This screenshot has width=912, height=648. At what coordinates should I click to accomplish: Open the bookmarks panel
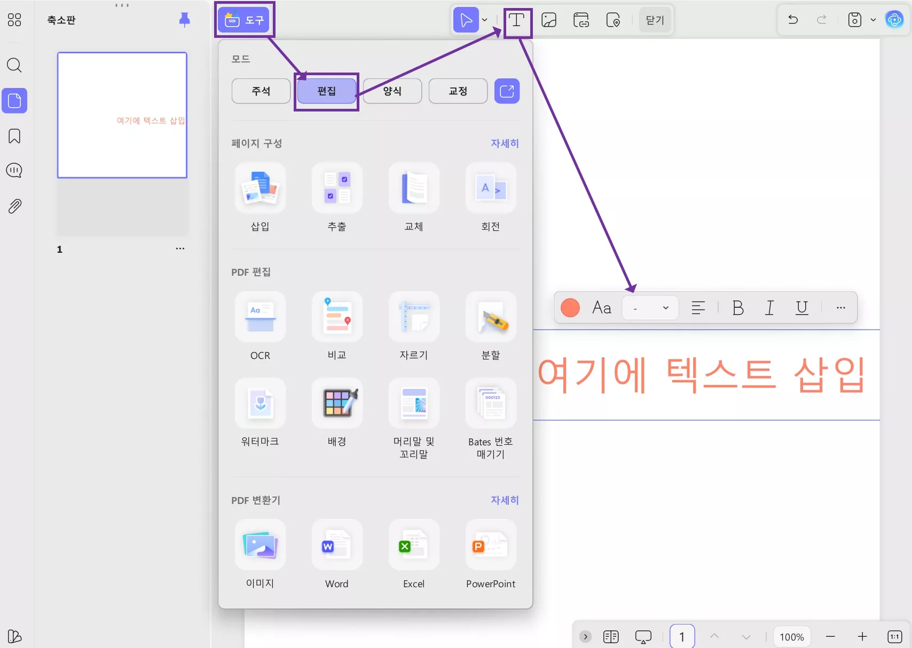pyautogui.click(x=14, y=136)
